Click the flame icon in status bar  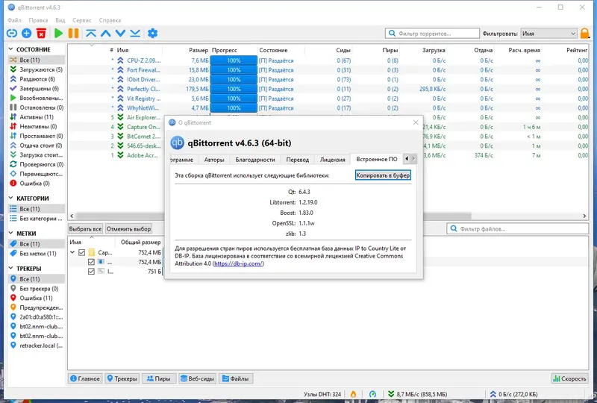click(353, 394)
